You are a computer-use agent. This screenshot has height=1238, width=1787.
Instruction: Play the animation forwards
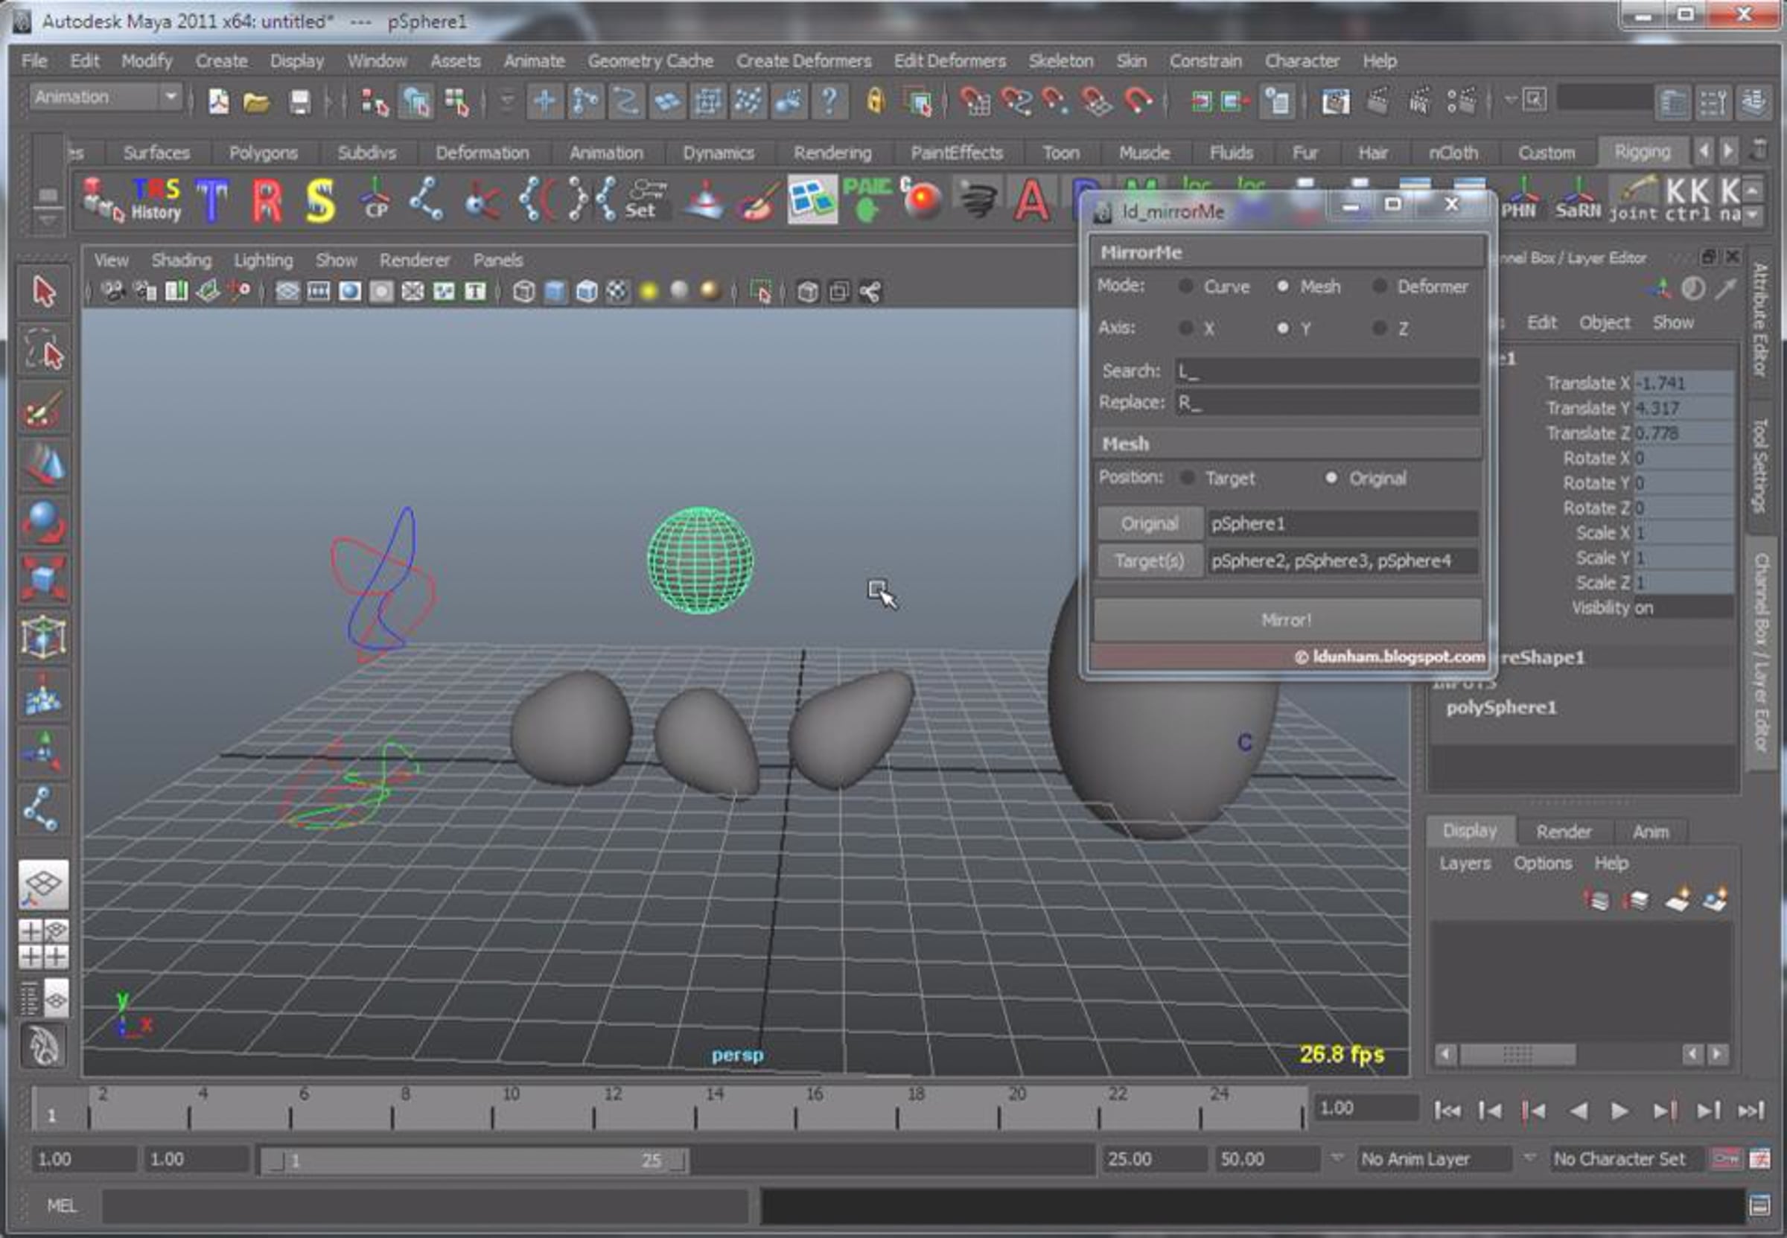pos(1619,1111)
